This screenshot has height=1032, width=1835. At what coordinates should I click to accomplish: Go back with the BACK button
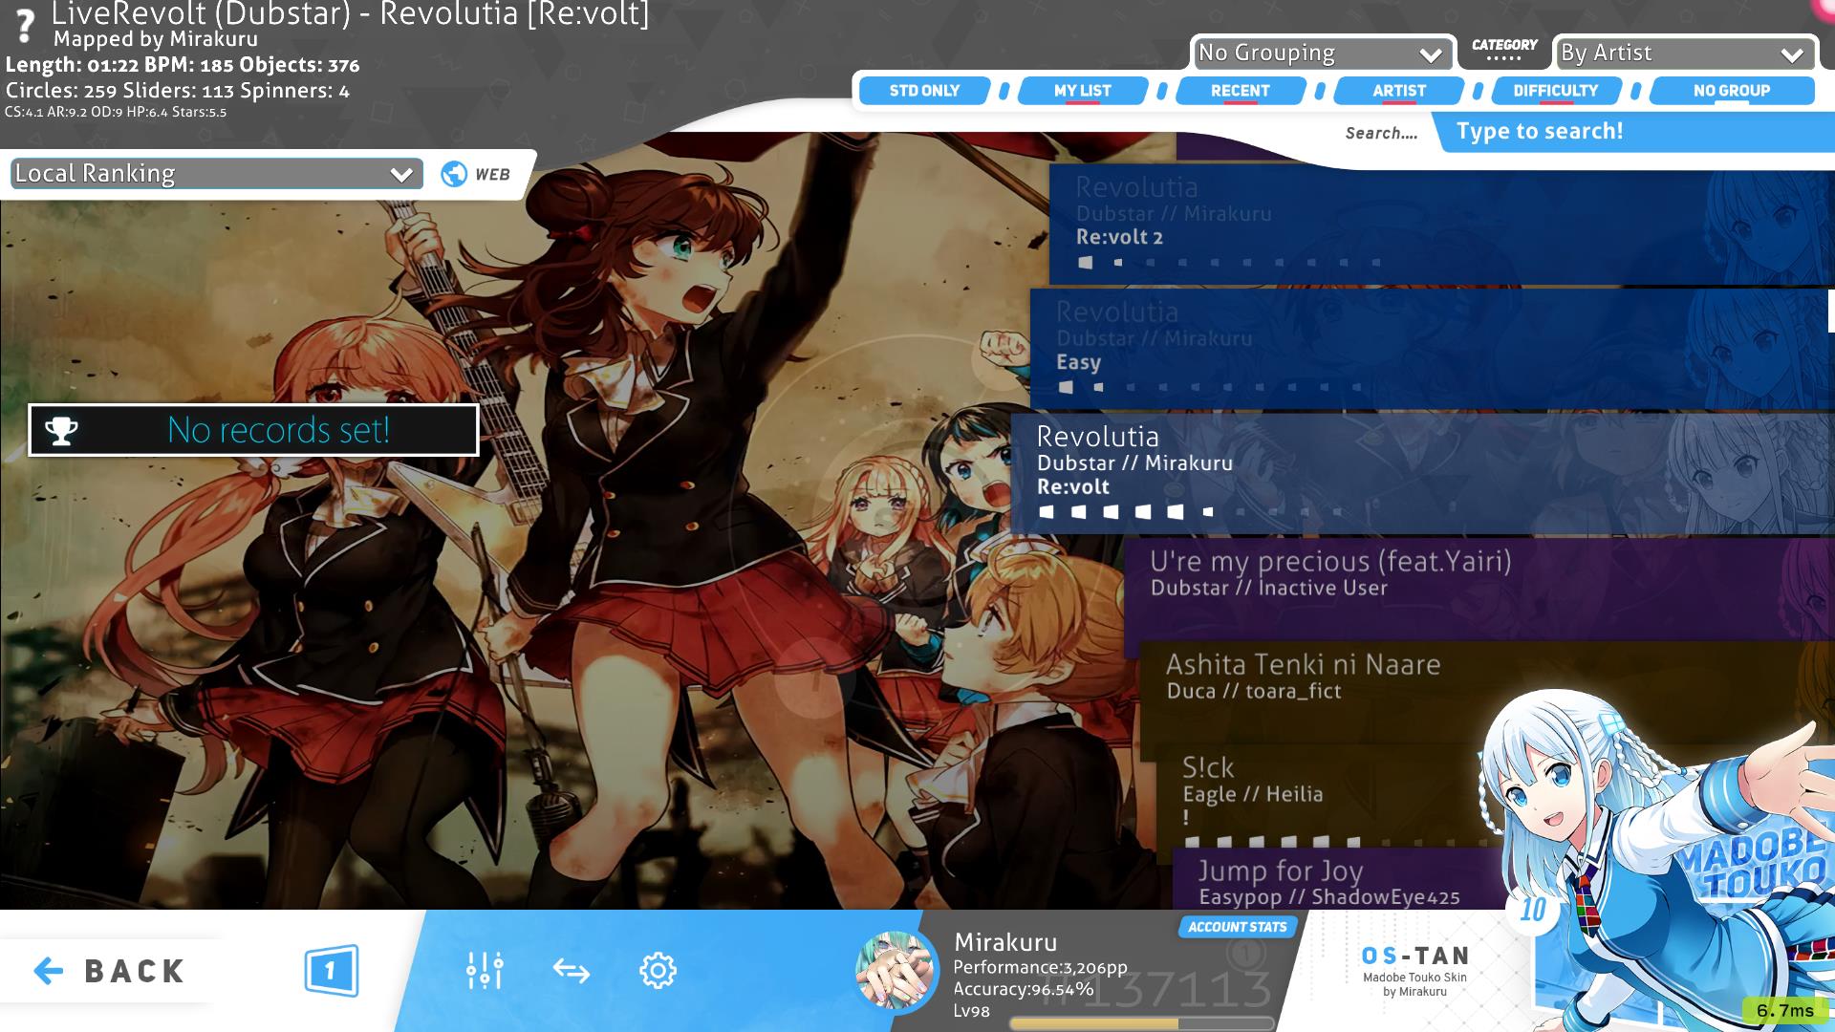coord(110,971)
